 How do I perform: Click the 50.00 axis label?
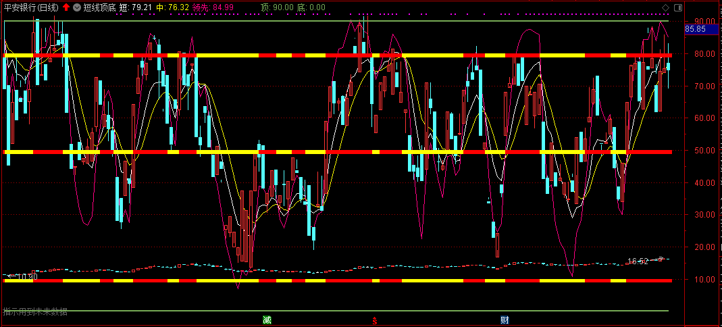[704, 150]
